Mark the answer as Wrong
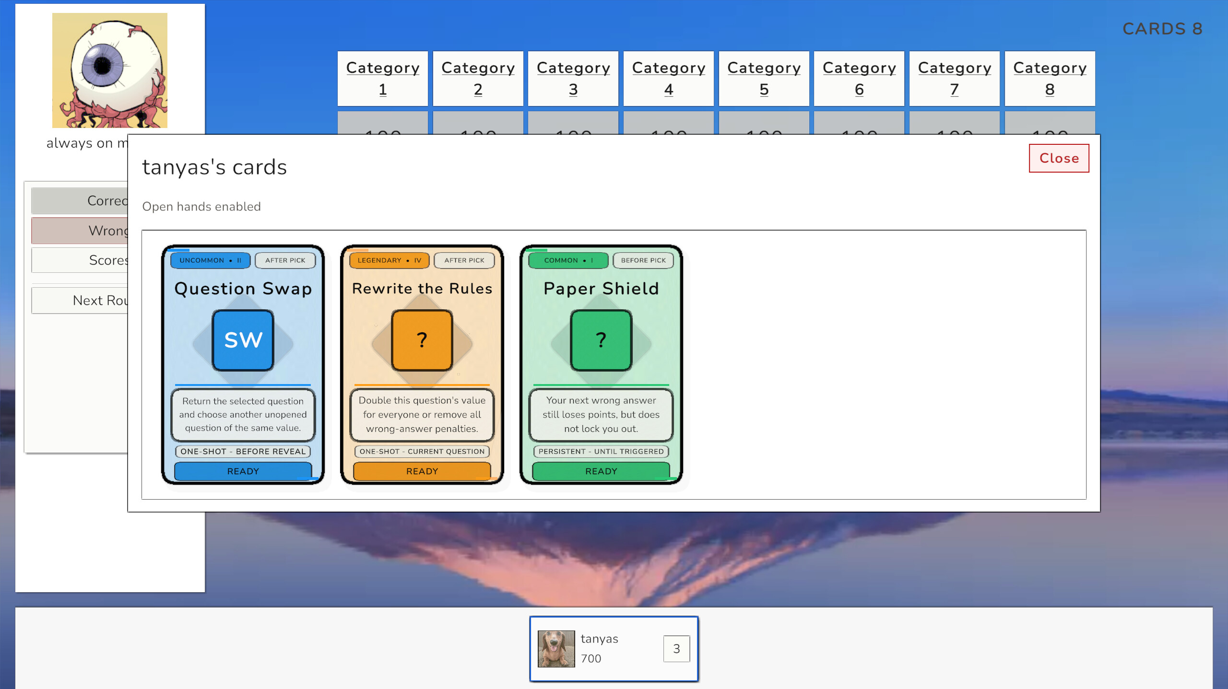The height and width of the screenshot is (689, 1228). (80, 231)
